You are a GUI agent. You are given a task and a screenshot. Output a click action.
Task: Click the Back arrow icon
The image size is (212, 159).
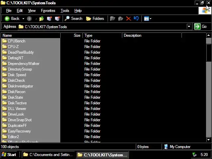pyautogui.click(x=7, y=19)
